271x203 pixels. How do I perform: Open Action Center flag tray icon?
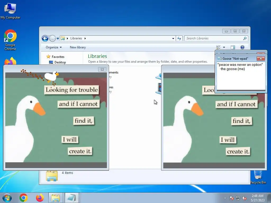pyautogui.click(x=232, y=198)
